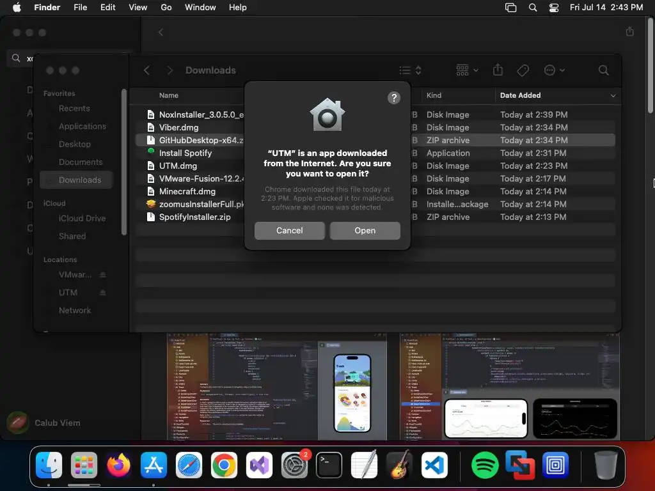Open the Edit menu
The width and height of the screenshot is (655, 491).
(107, 8)
